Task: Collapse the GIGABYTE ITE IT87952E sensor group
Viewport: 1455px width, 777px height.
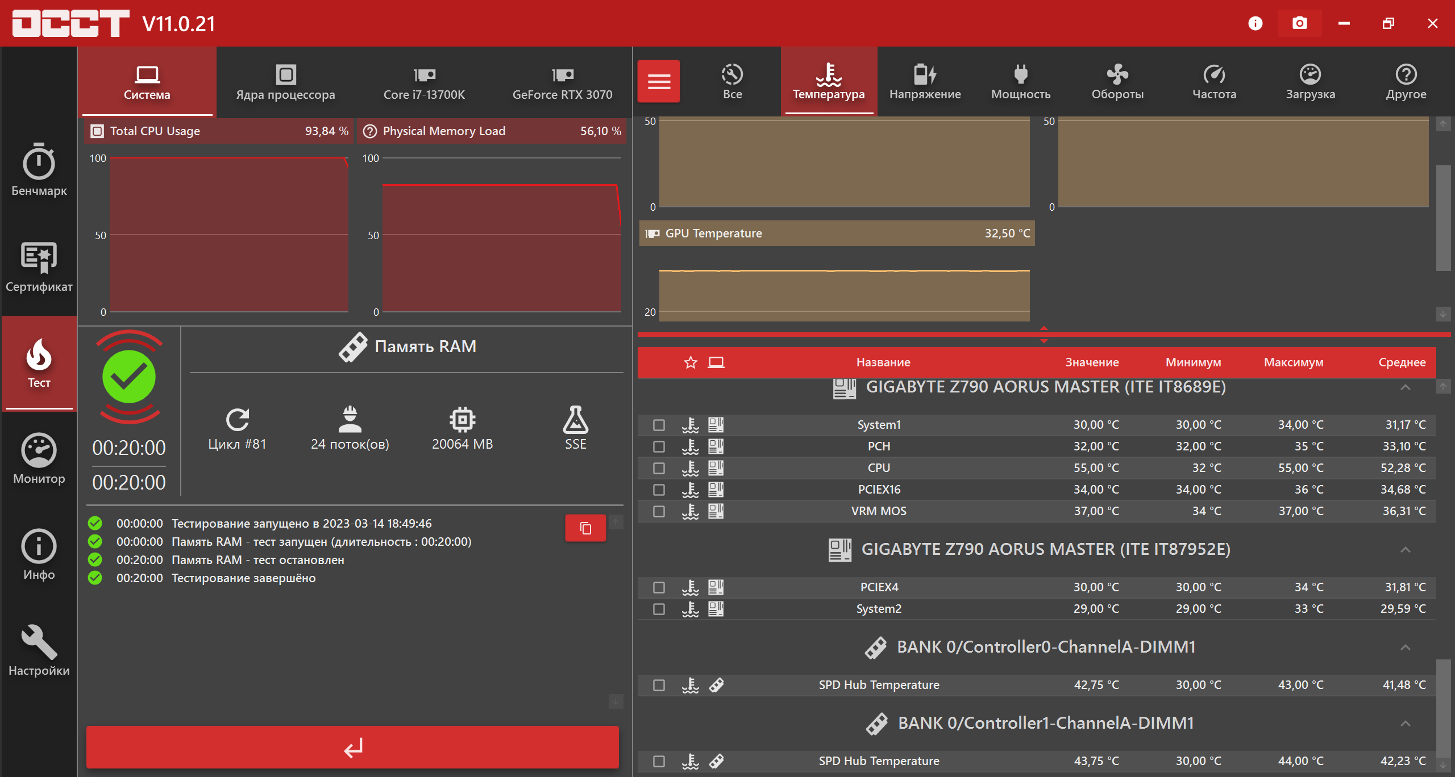Action: click(x=1405, y=550)
